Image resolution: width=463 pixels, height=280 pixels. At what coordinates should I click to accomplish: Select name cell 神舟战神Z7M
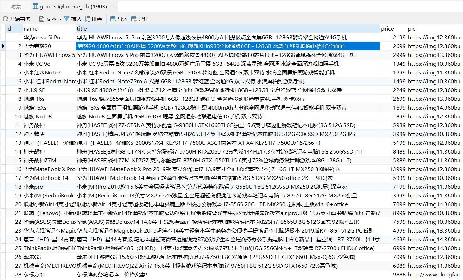pos(49,160)
